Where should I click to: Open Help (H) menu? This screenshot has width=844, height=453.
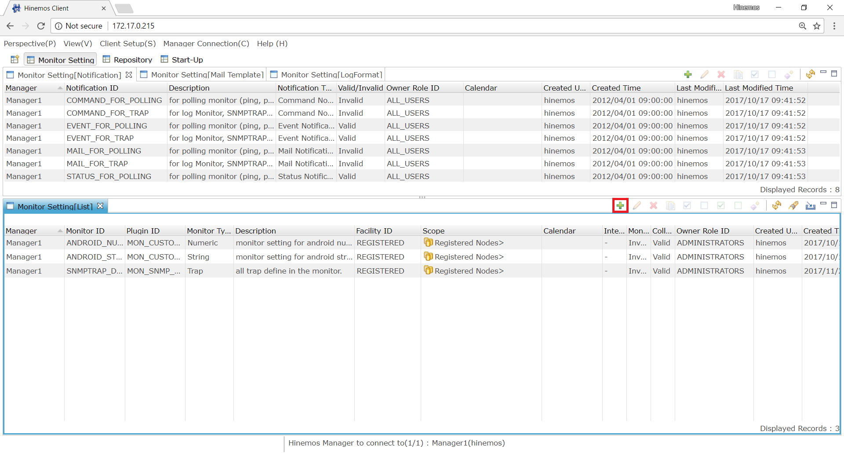click(272, 44)
